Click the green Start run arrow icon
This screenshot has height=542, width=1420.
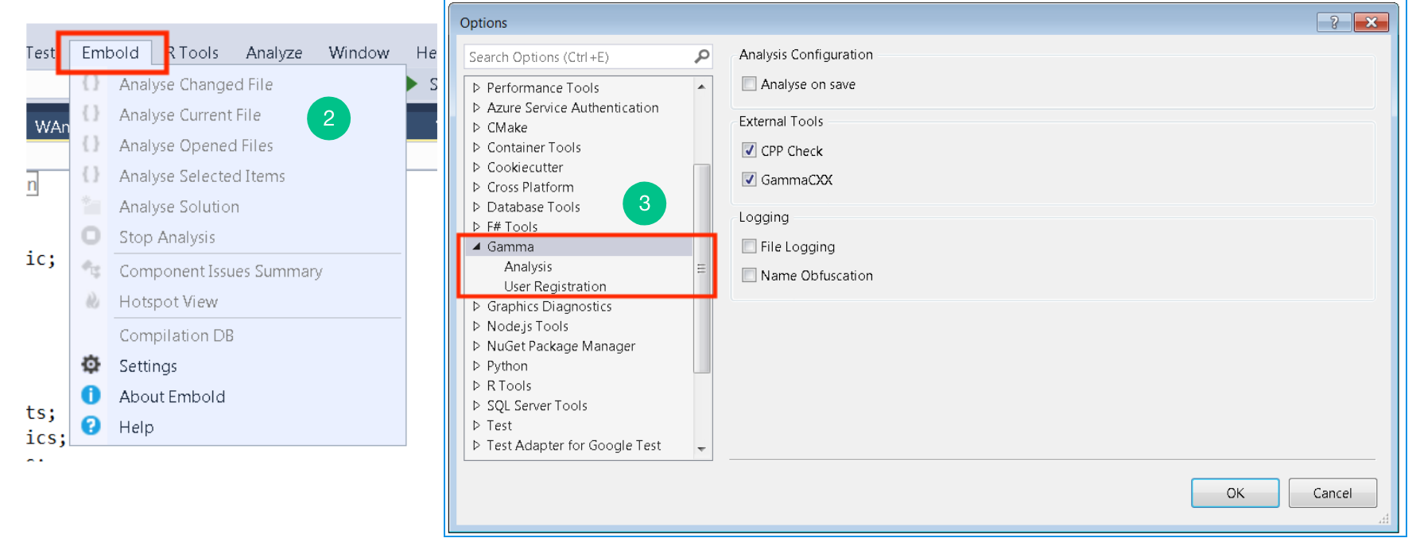[412, 83]
